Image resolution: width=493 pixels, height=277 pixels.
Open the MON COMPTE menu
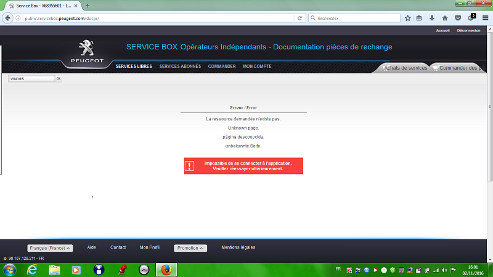click(x=257, y=66)
